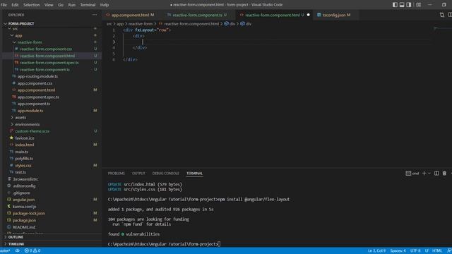Open errors and warnings status item

coord(32,251)
